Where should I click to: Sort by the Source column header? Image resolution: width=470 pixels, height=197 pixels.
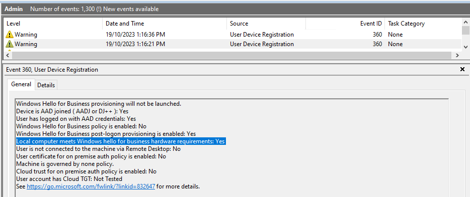(266, 24)
